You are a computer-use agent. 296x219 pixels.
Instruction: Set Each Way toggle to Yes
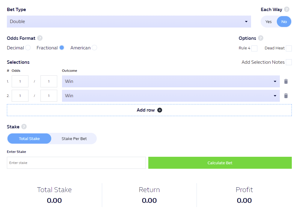click(x=268, y=22)
